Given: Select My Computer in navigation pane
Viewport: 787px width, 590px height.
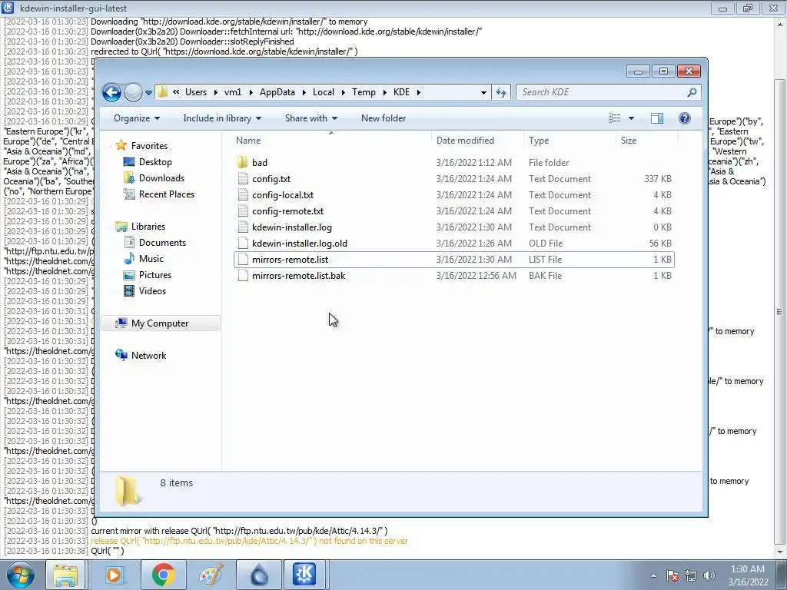Looking at the screenshot, I should click(160, 323).
